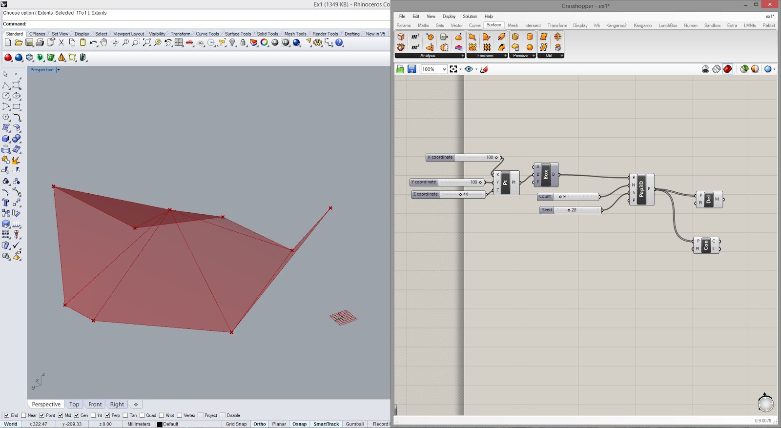Click the red shaded preview mode icon
Image resolution: width=781 pixels, height=428 pixels.
click(728, 69)
